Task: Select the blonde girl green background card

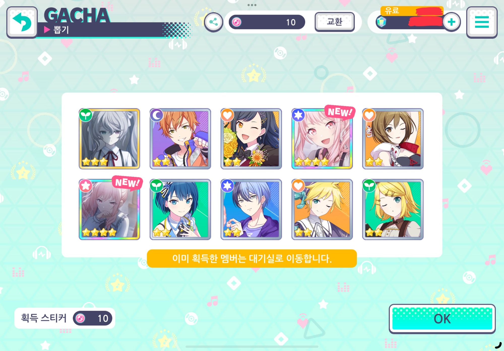Action: tap(393, 209)
